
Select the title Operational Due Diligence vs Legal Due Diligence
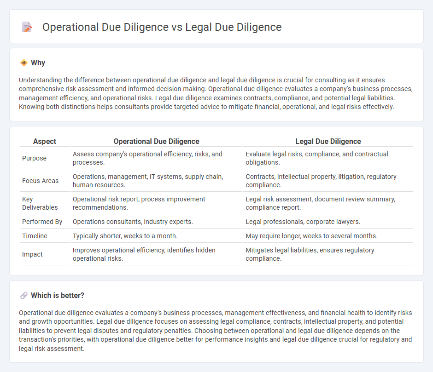tap(162, 27)
